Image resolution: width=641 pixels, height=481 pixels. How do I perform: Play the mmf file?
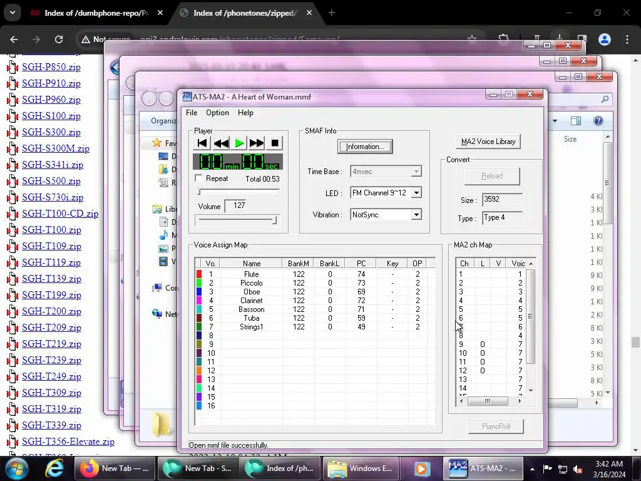point(239,143)
